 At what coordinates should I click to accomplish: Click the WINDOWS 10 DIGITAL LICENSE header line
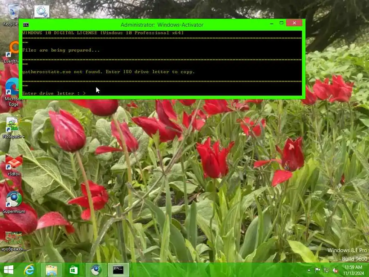click(103, 33)
